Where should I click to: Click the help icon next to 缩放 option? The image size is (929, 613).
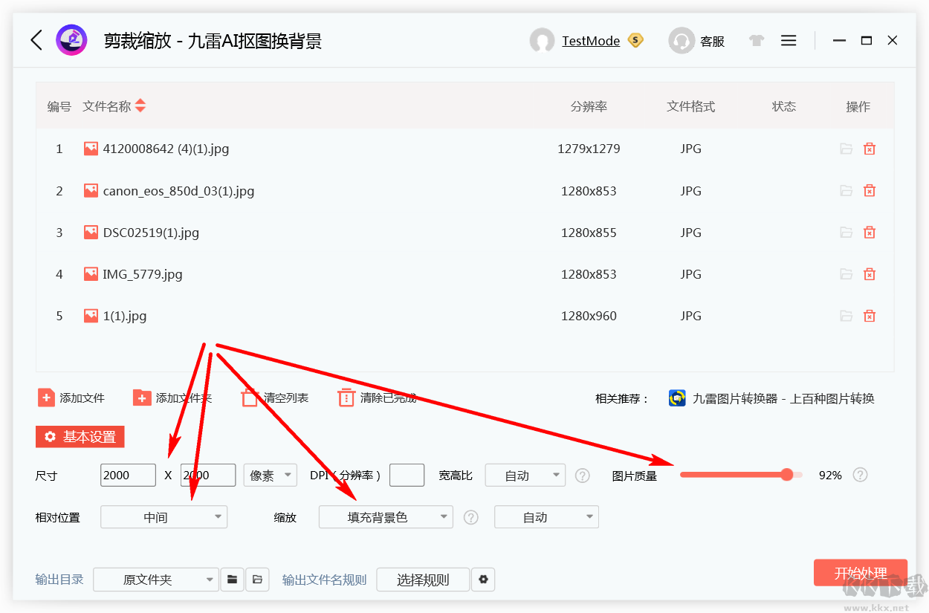pos(470,516)
